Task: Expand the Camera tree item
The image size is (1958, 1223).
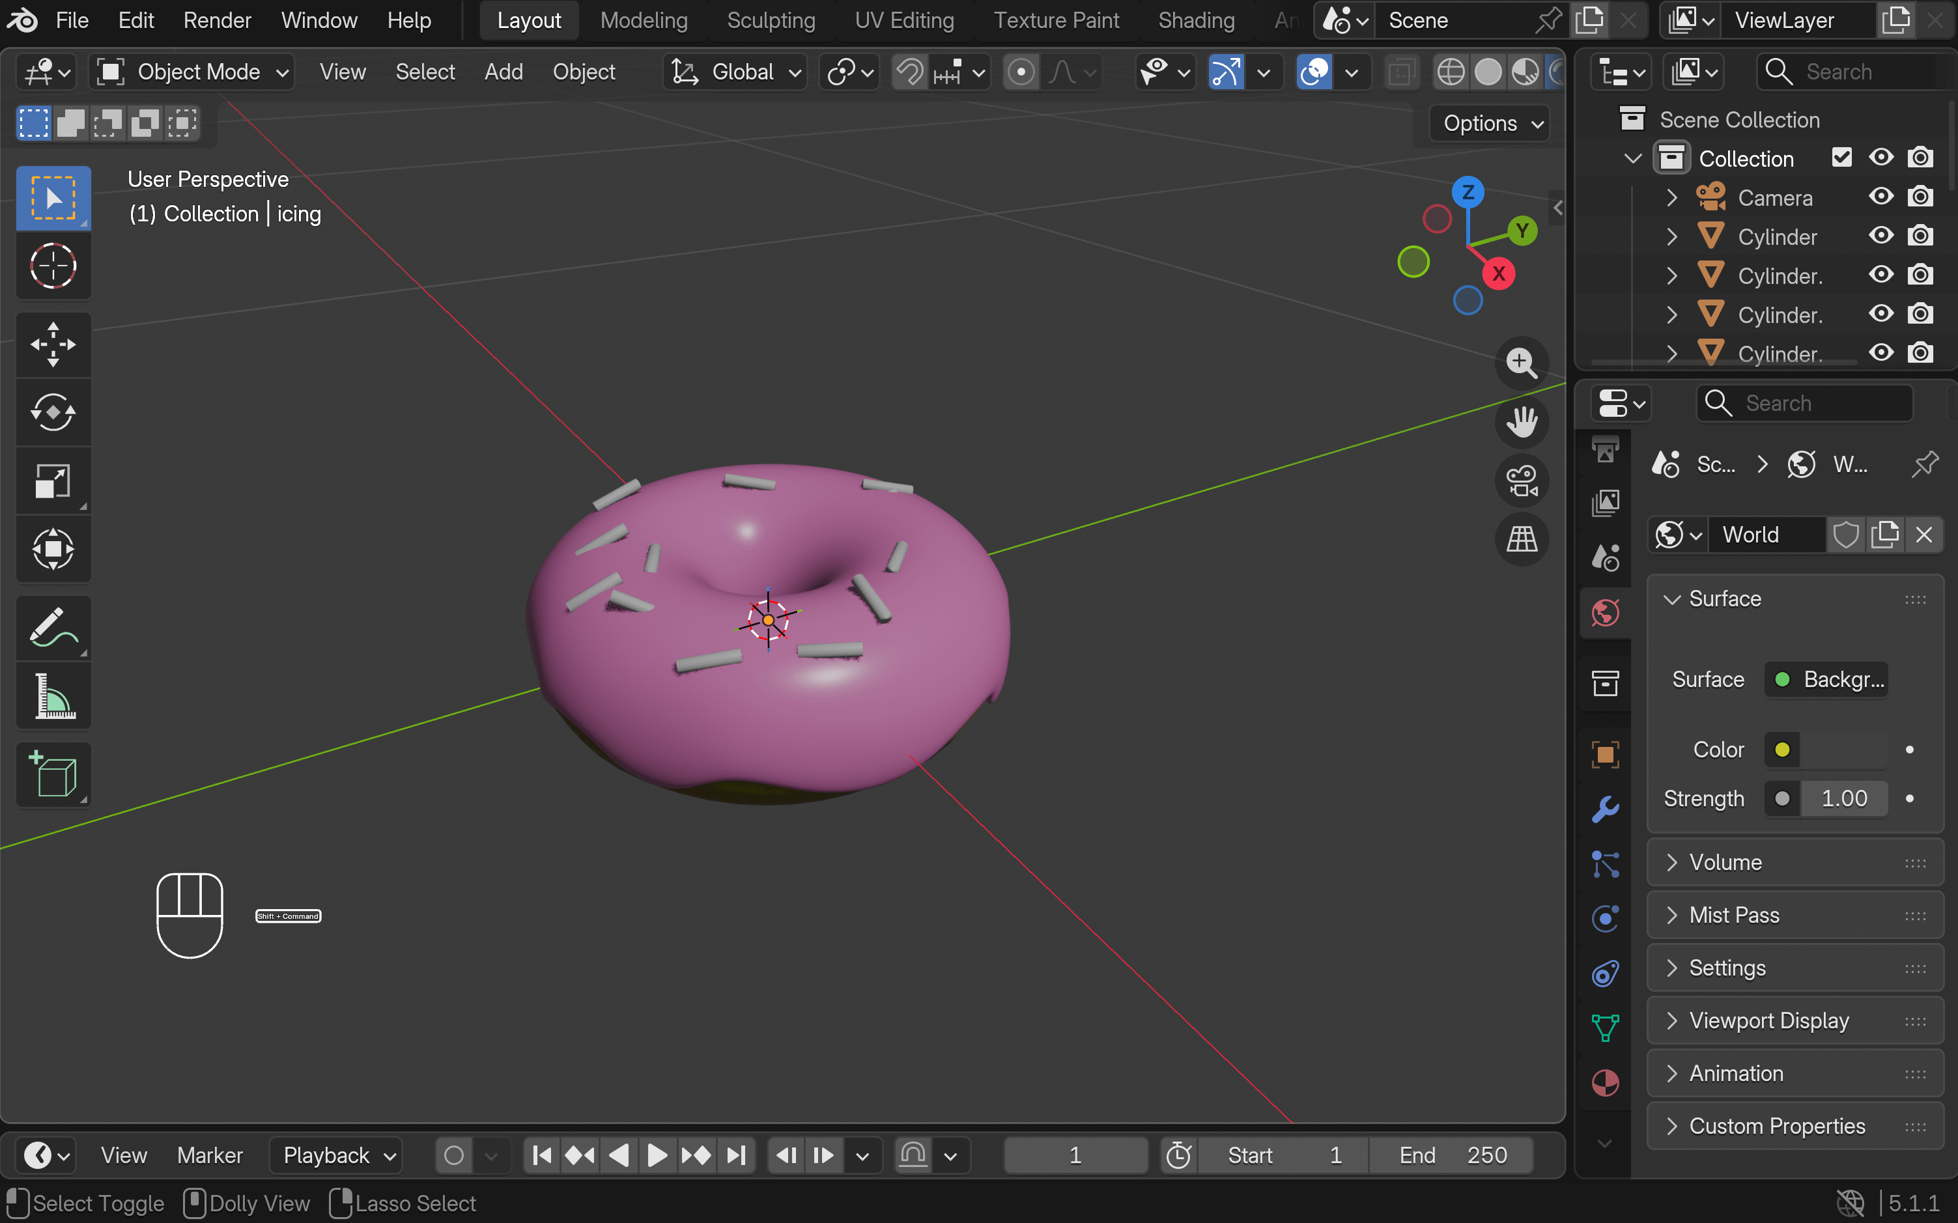Action: click(x=1671, y=197)
